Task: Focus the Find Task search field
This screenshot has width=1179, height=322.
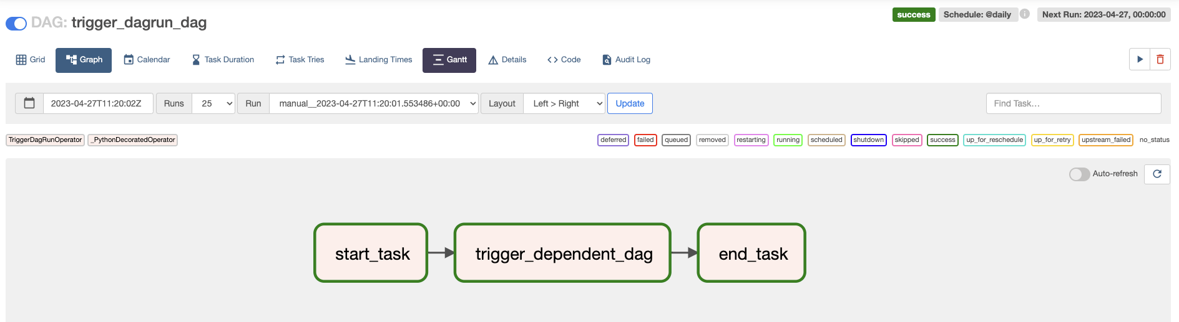Action: click(x=1073, y=103)
